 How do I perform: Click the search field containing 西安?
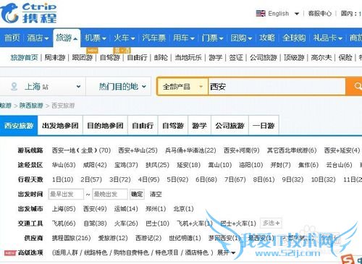click(277, 86)
